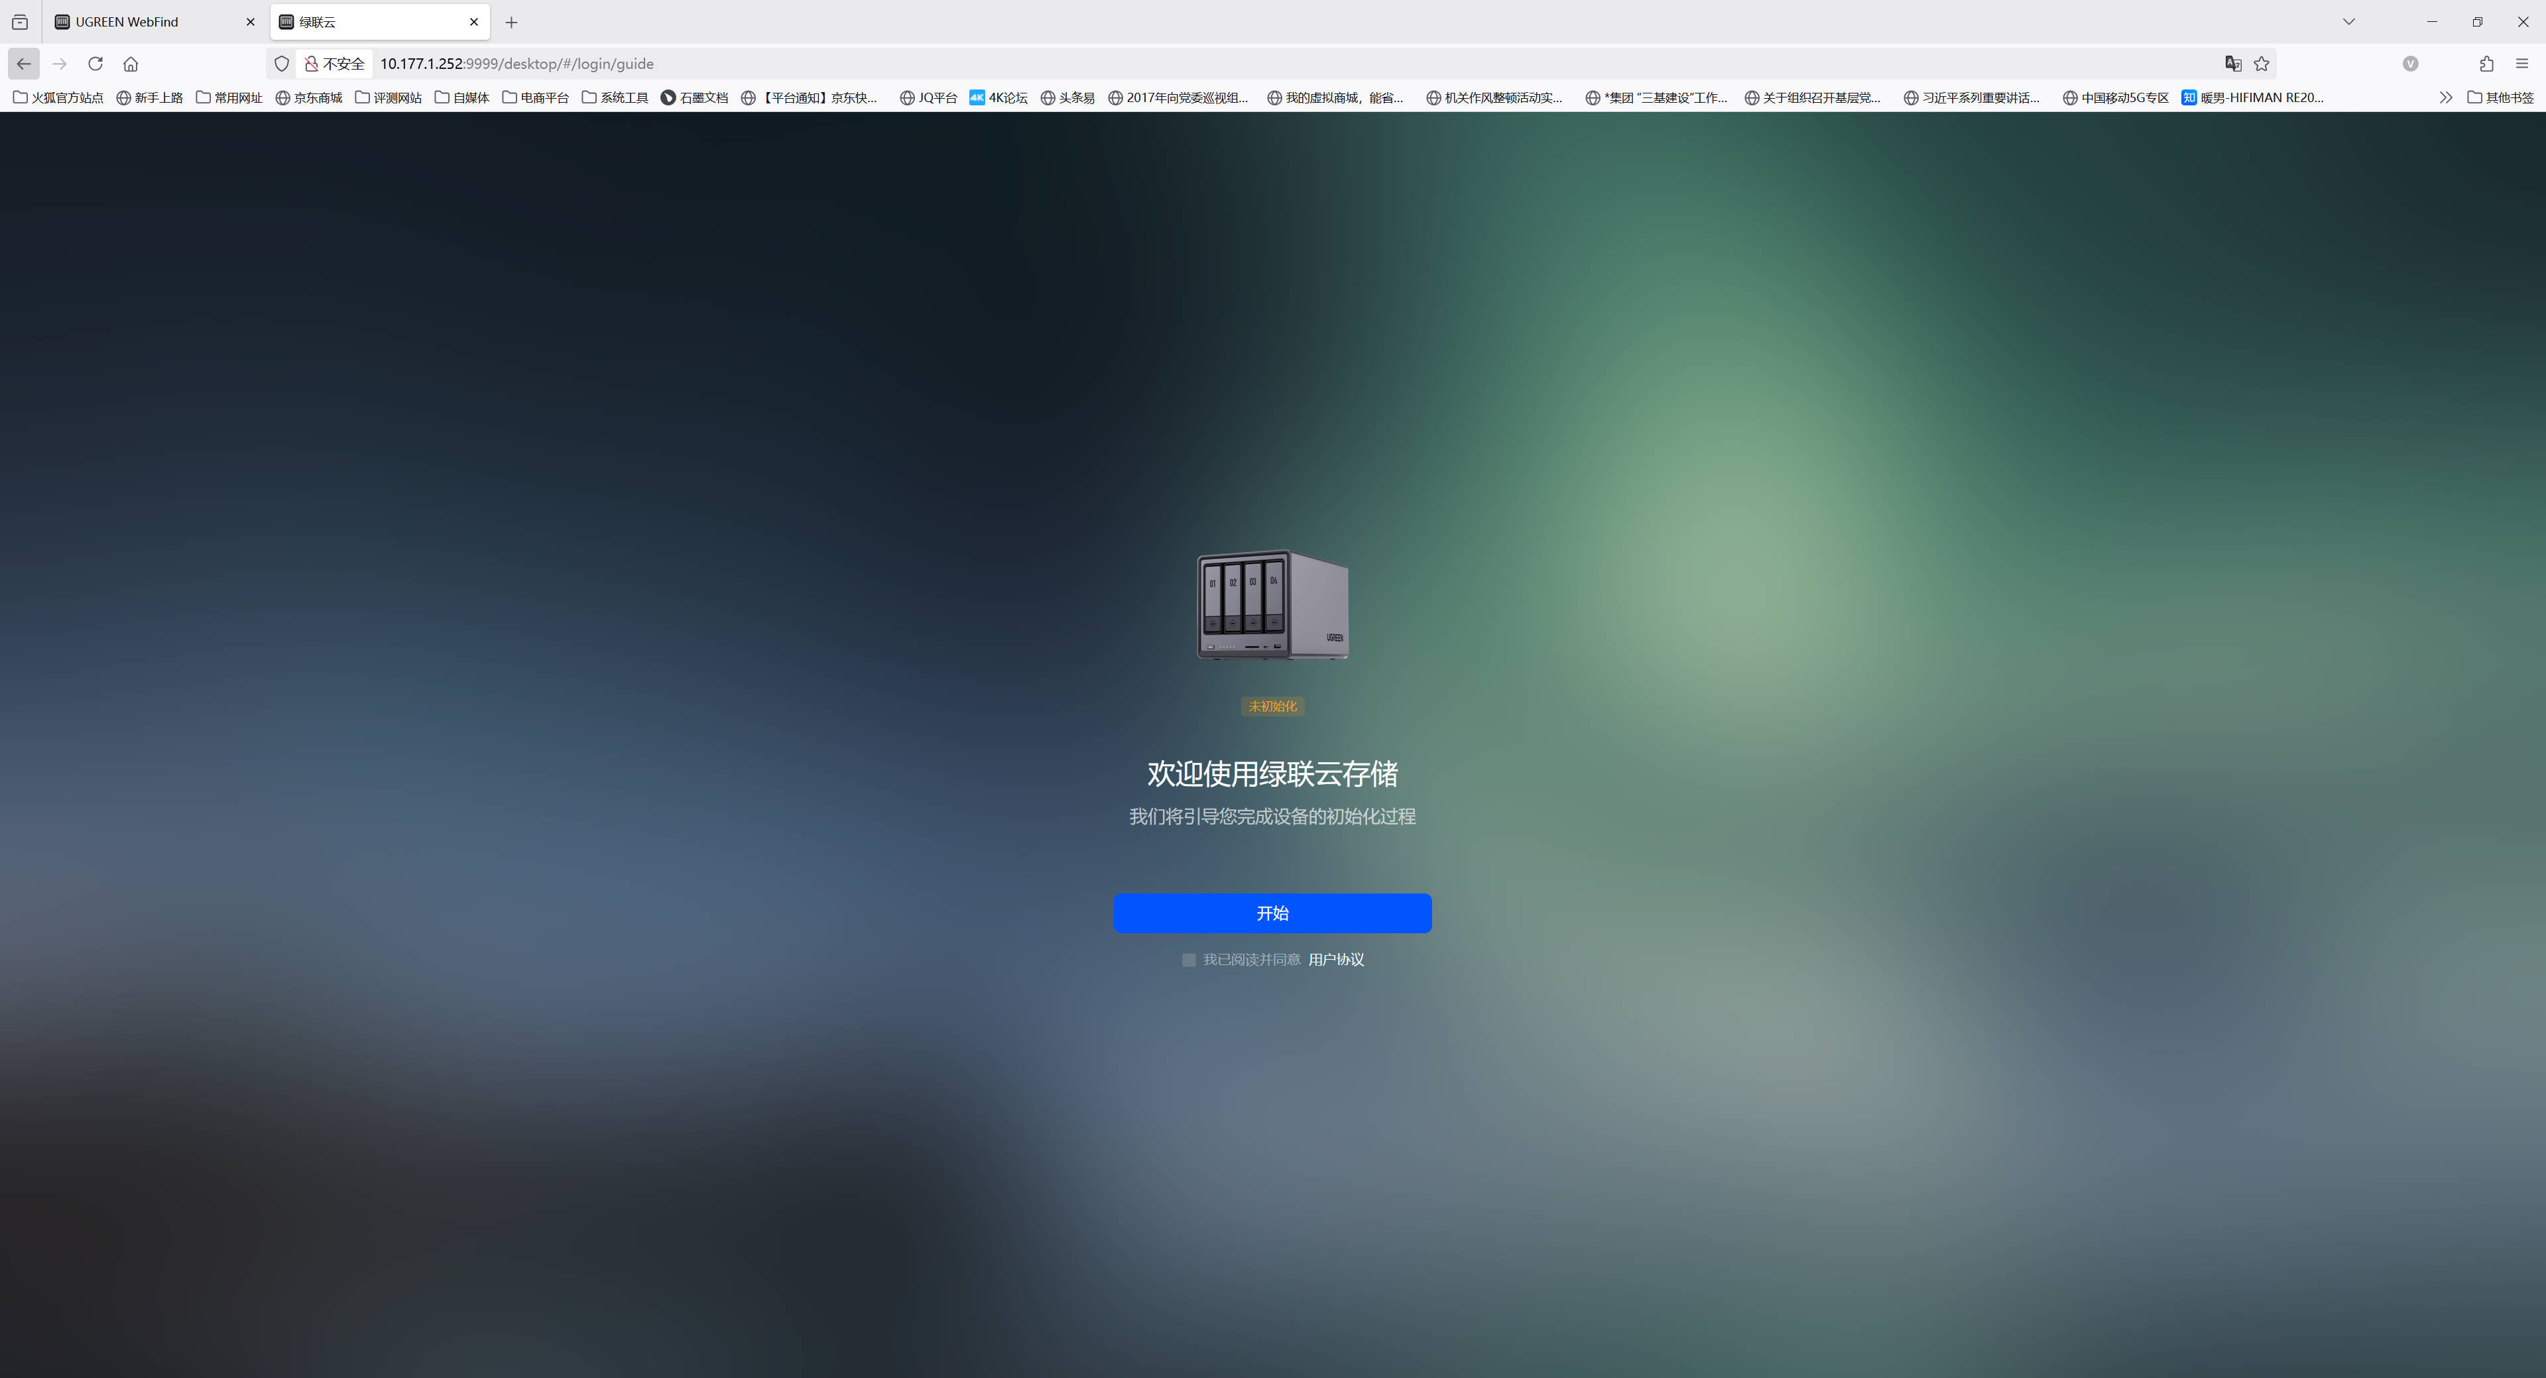2546x1378 pixels.
Task: Click the blue 开始 button
Action: click(1272, 913)
